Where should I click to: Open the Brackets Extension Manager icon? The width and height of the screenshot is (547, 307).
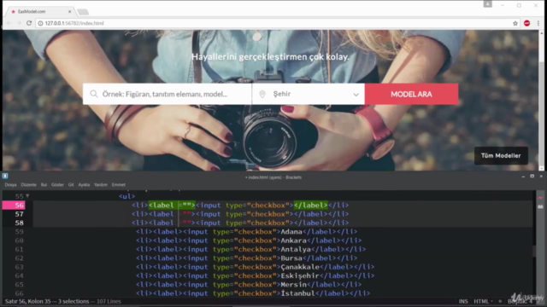[x=540, y=206]
